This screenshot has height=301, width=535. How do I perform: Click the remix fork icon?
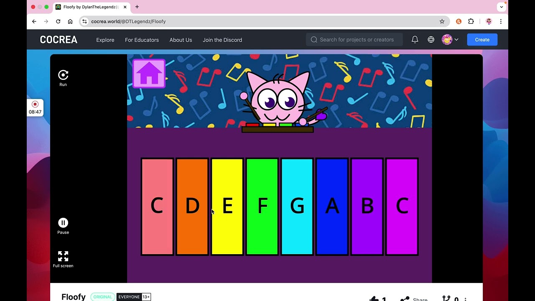pos(446,299)
